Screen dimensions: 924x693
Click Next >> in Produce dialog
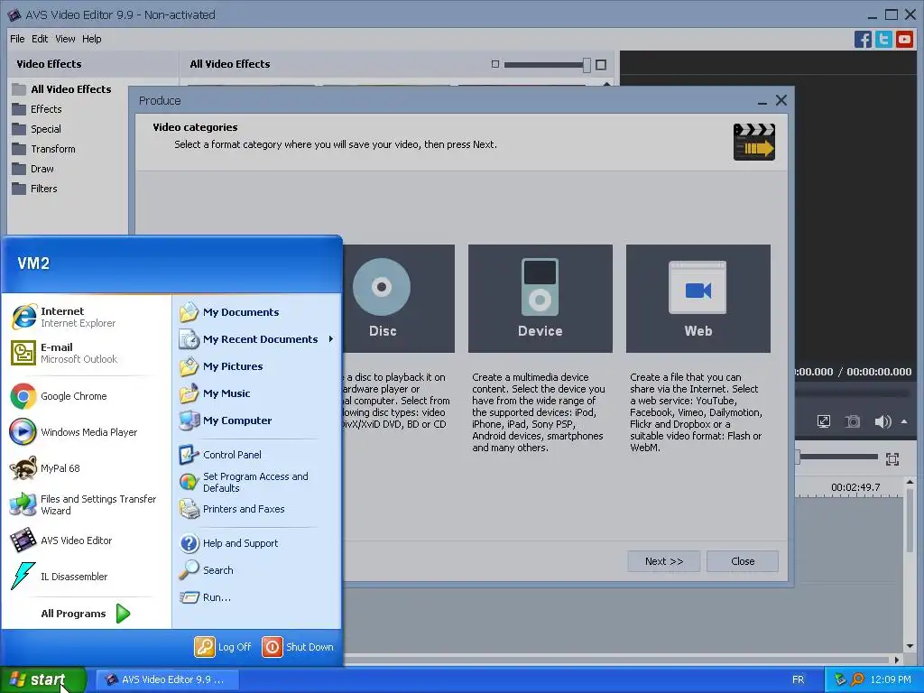[x=664, y=561]
